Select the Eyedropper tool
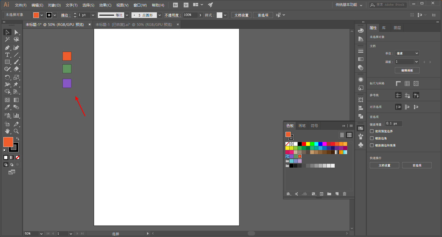 (x=7, y=107)
